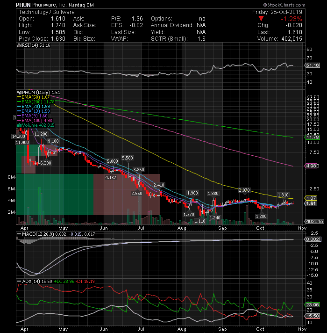Screen dimensions: 327x333
Task: Click the Phunware, Inc. company name
Action: pyautogui.click(x=49, y=5)
